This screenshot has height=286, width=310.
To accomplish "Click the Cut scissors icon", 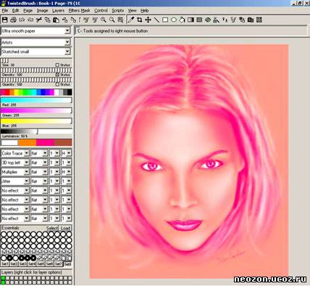I will 39,20.
